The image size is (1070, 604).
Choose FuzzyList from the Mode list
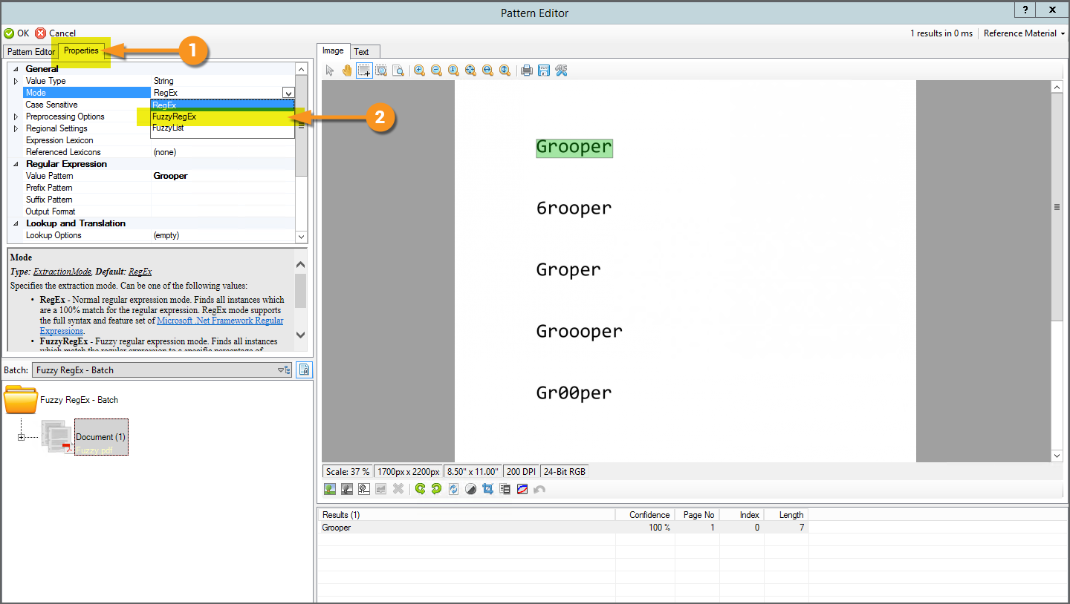(222, 128)
